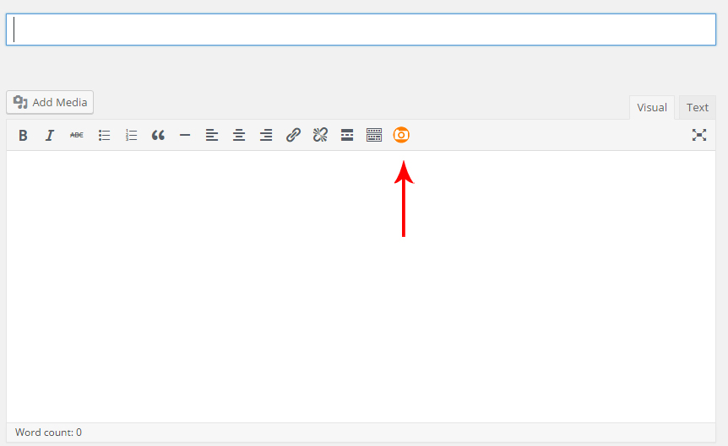The width and height of the screenshot is (728, 446).
Task: Remove link with unlink icon
Action: tap(320, 136)
